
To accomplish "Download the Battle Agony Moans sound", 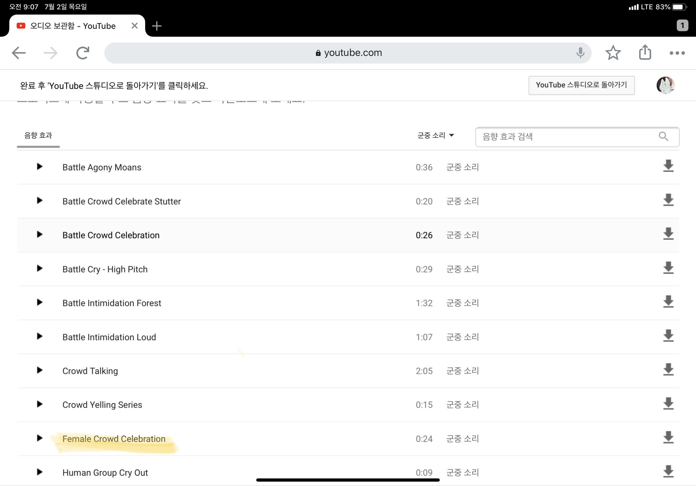I will pos(668,166).
